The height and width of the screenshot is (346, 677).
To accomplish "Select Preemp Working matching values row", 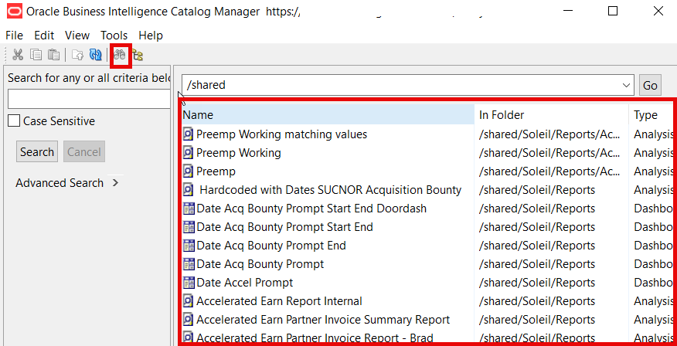I will [x=281, y=134].
